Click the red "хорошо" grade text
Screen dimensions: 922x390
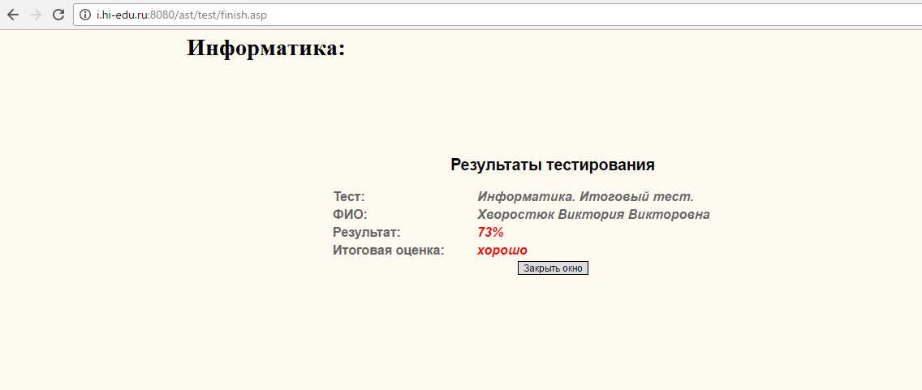502,251
